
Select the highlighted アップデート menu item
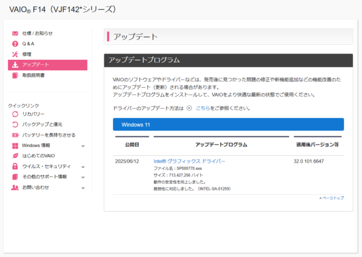[48, 65]
